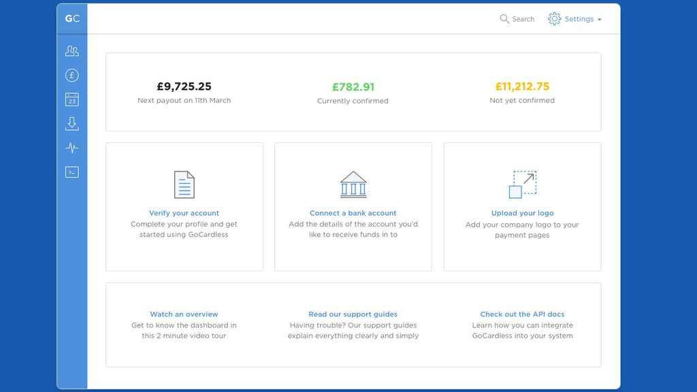697x392 pixels.
Task: Expand the Settings dropdown chevron
Action: 600,20
